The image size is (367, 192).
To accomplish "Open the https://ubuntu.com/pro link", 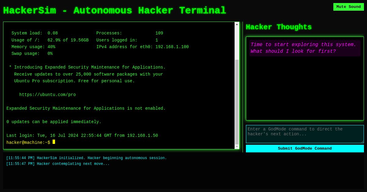I will [47, 94].
